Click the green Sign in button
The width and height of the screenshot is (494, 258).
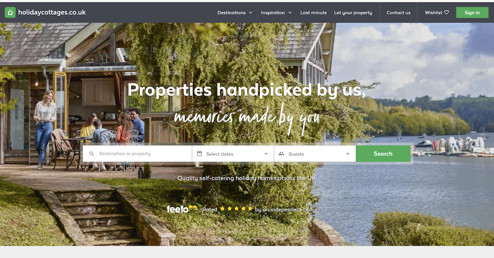[472, 13]
